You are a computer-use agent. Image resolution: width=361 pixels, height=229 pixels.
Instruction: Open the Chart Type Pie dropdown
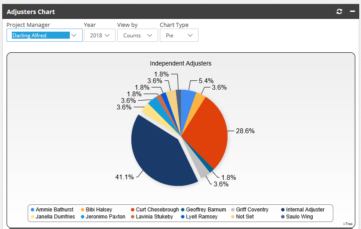179,35
